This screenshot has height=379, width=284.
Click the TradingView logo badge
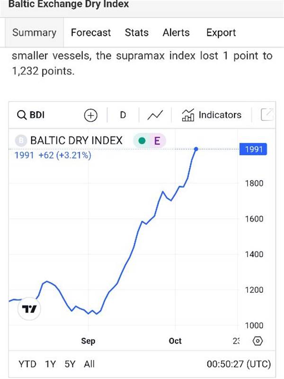[29, 309]
